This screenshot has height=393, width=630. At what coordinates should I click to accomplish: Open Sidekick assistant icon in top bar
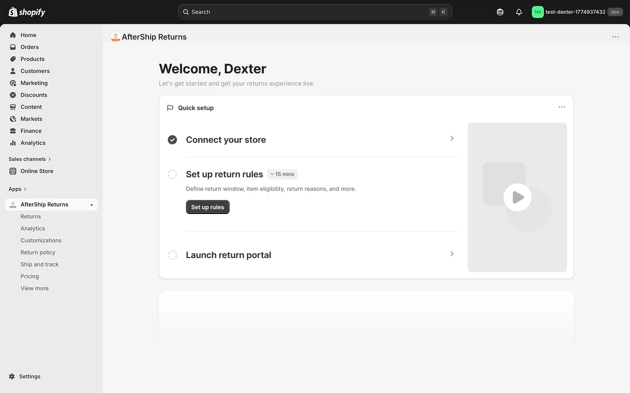500,12
